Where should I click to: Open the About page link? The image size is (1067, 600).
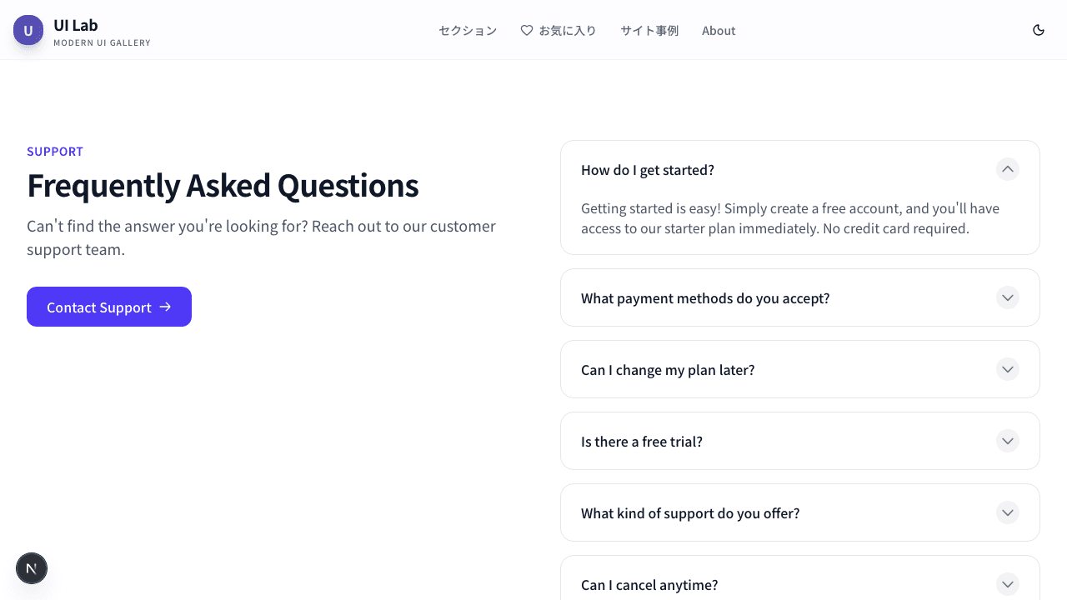719,31
